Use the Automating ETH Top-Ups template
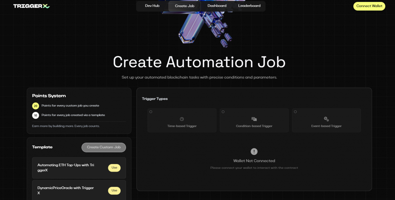 coord(114,168)
